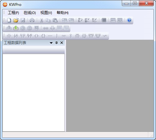Click the Paste clipboard icon
156x140 pixels.
[55, 20]
